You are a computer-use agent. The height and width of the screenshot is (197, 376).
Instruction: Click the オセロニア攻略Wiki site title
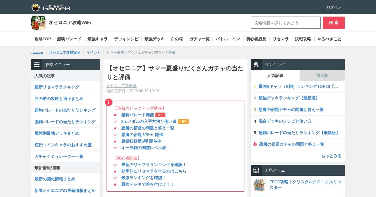coord(70,23)
